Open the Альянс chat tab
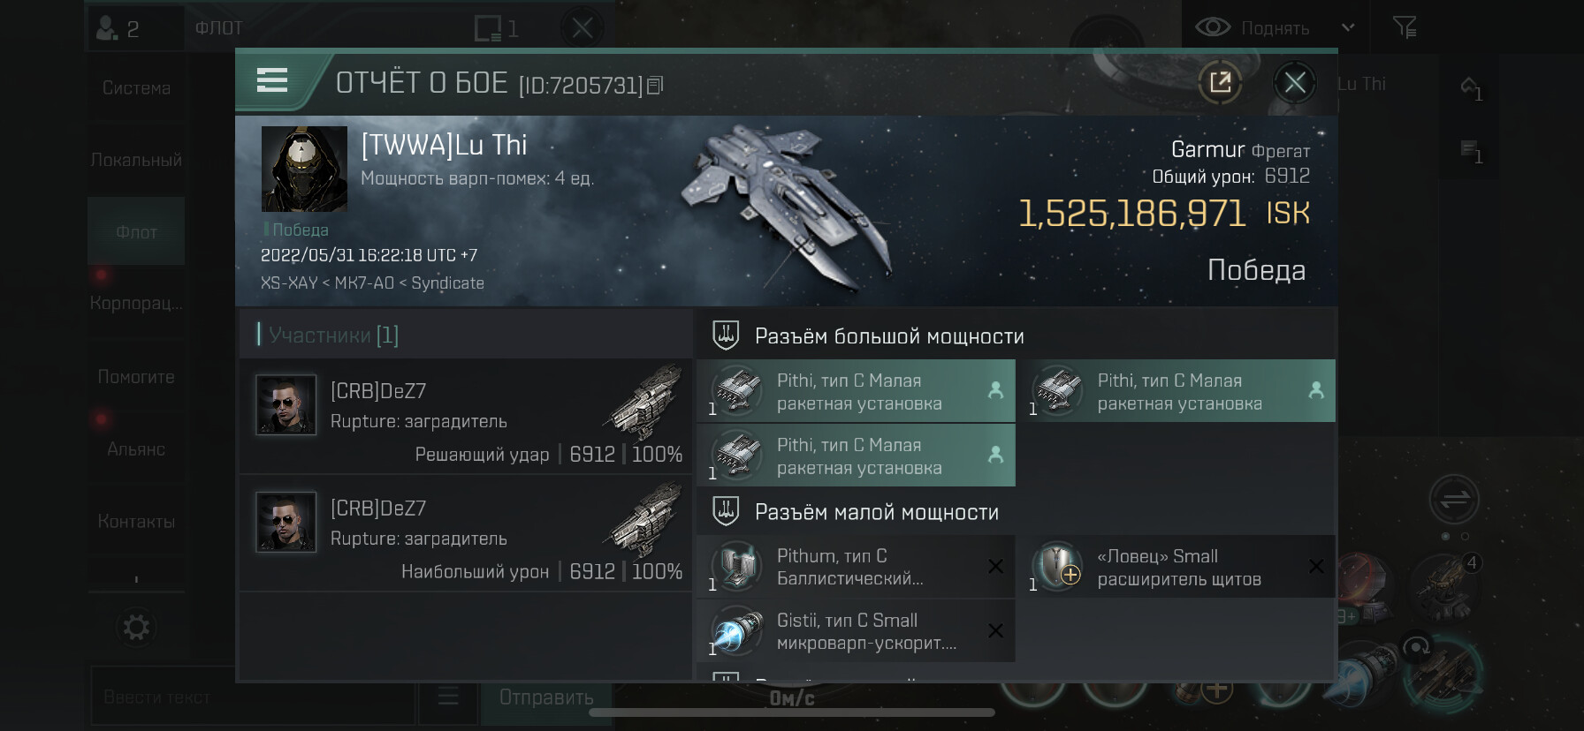Screen dimensions: 1584x731 click(136, 449)
